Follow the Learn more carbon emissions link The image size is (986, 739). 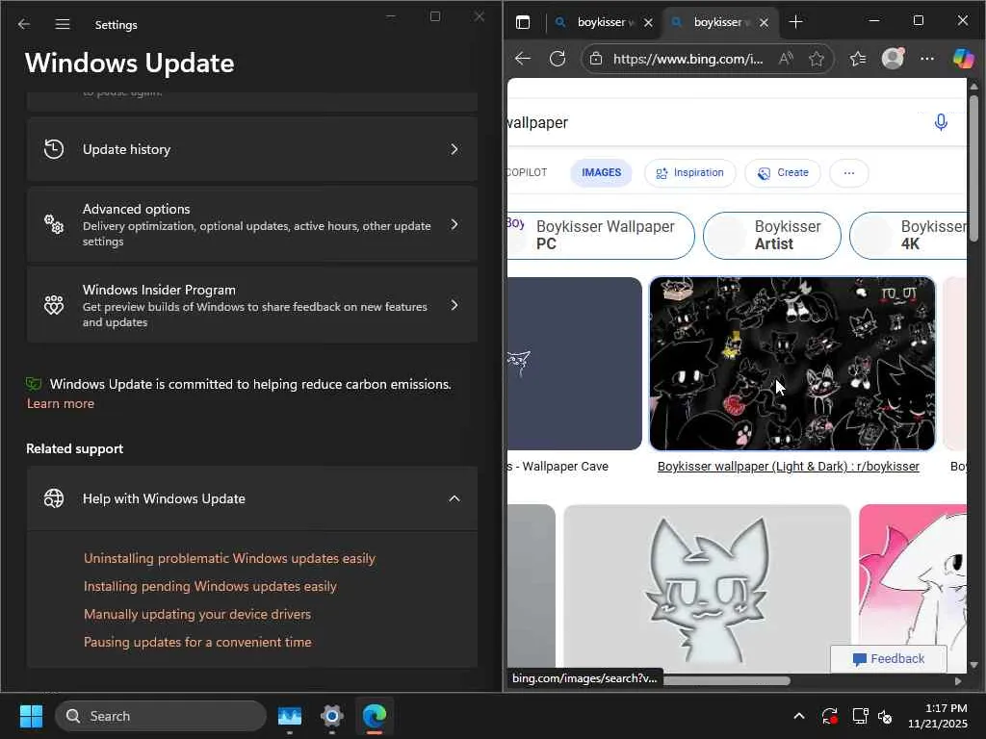click(61, 403)
